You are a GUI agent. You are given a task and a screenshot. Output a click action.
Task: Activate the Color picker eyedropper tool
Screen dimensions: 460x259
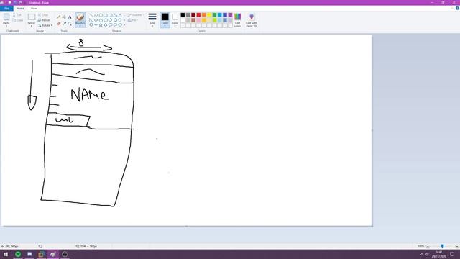click(x=64, y=24)
